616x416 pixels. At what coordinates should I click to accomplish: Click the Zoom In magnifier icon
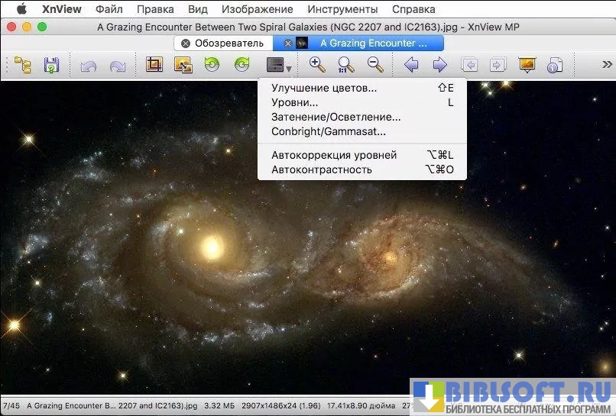point(317,66)
